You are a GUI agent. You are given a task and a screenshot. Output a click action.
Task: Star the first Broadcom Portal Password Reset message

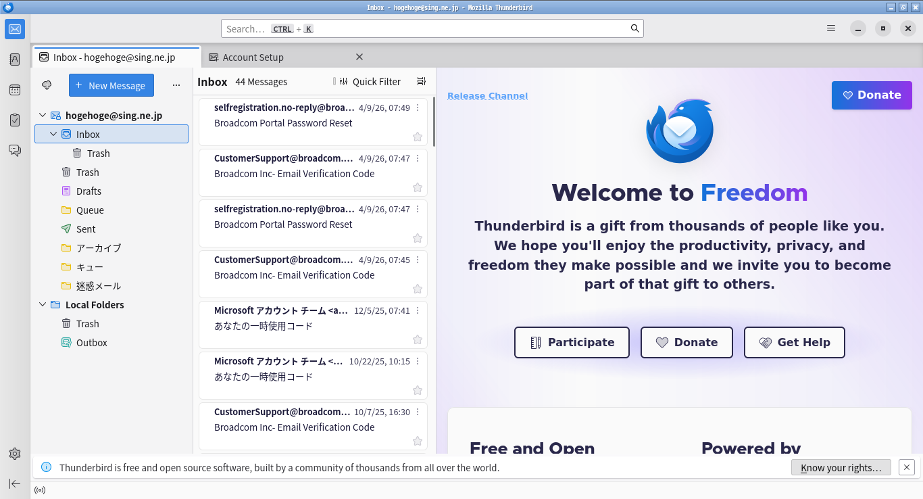point(417,137)
